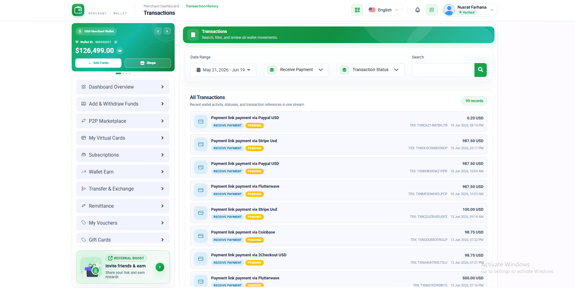Viewport: 575px width, 288px height.
Task: Toggle wallet balance visibility eye icon
Action: [120, 51]
